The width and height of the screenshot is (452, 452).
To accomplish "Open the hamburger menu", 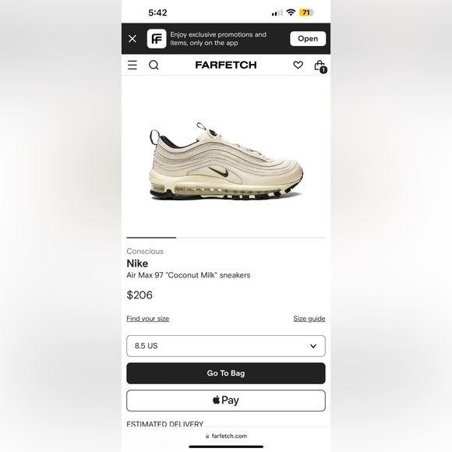I will pyautogui.click(x=132, y=65).
